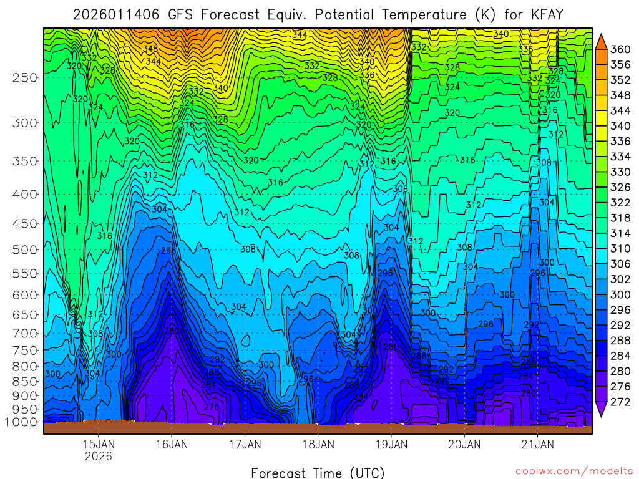The image size is (639, 479).
Task: Click the 318 color bar label
Action: (x=620, y=218)
